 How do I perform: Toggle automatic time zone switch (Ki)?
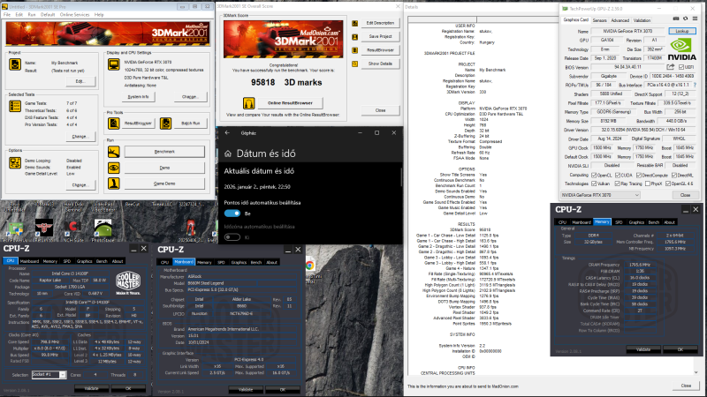click(232, 237)
